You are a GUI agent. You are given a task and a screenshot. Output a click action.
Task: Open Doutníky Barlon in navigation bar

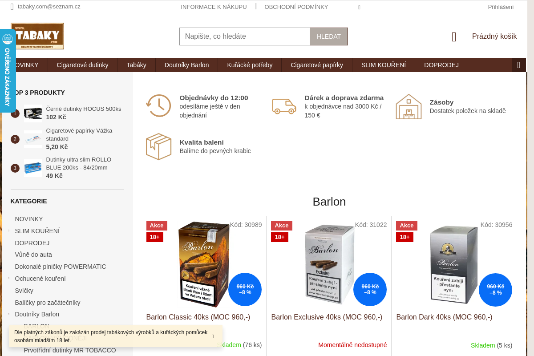pyautogui.click(x=186, y=65)
